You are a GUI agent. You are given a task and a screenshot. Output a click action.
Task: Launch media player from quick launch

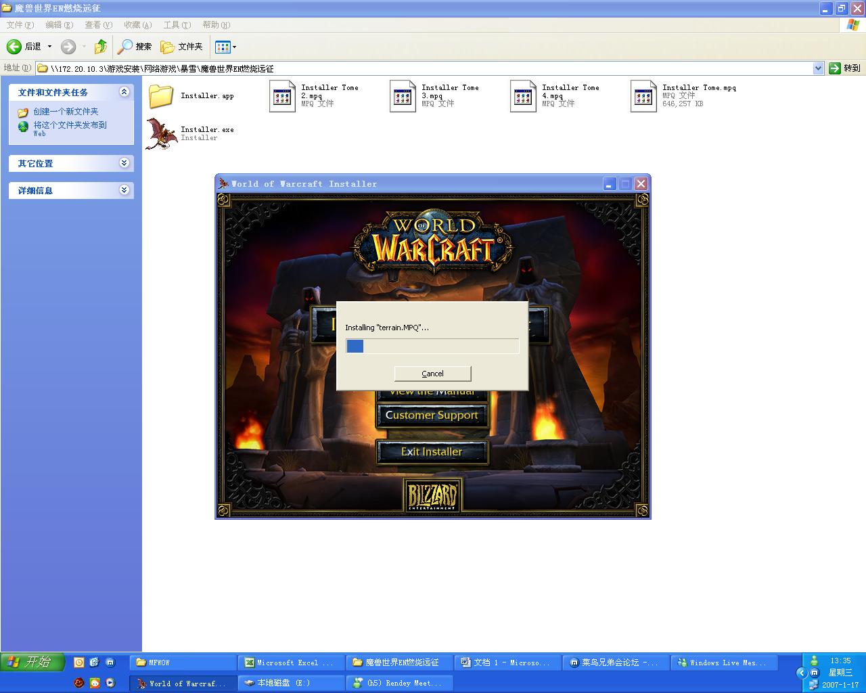pos(110,683)
